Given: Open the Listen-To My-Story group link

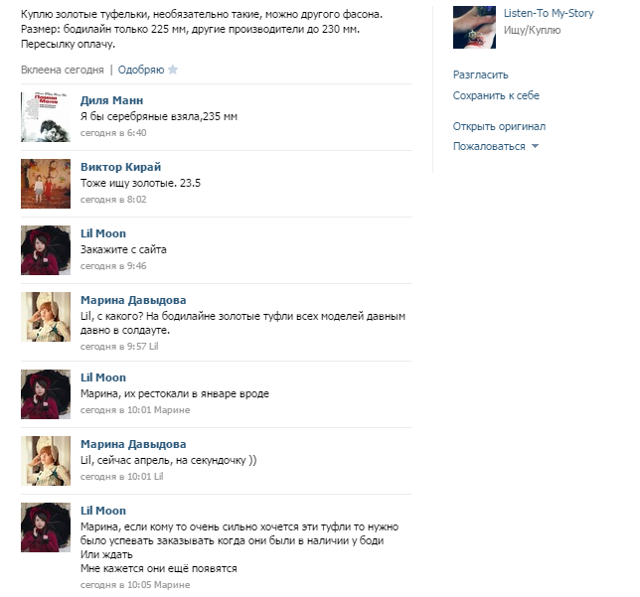Looking at the screenshot, I should click(549, 14).
